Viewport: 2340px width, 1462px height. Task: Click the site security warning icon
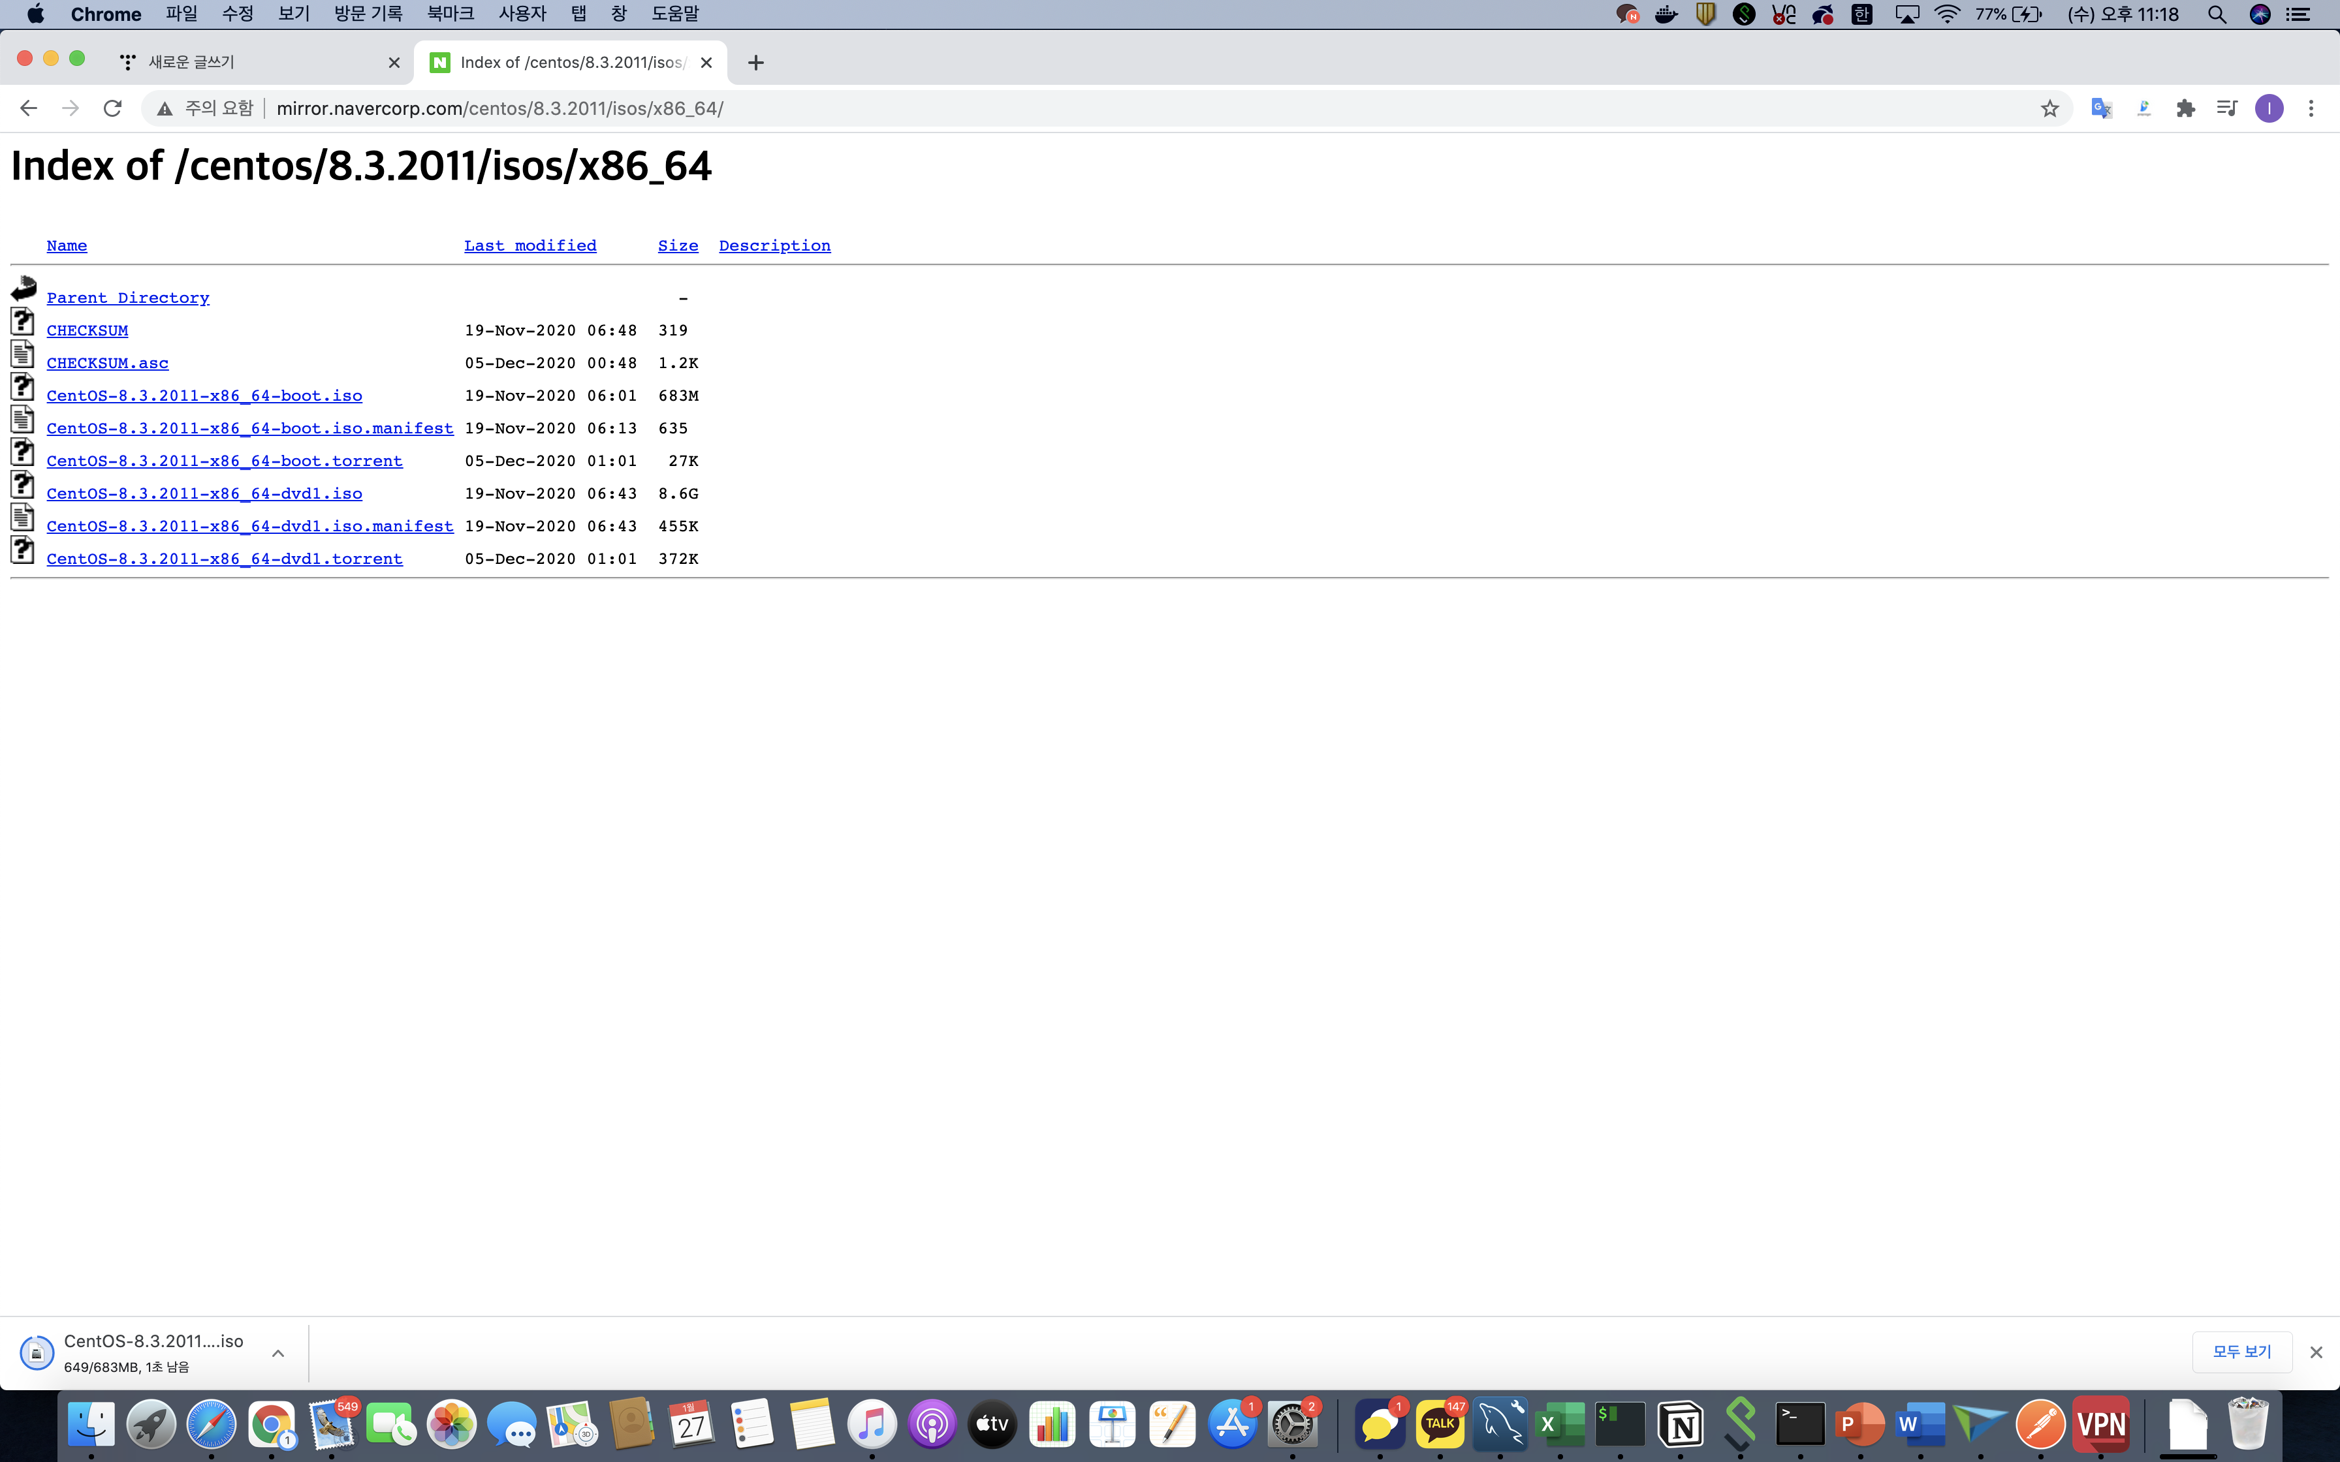165,108
